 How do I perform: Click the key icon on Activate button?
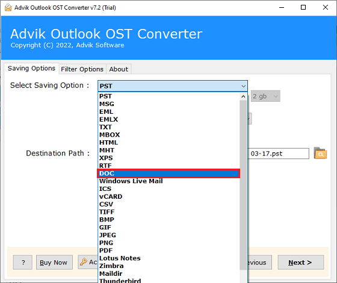(x=84, y=262)
